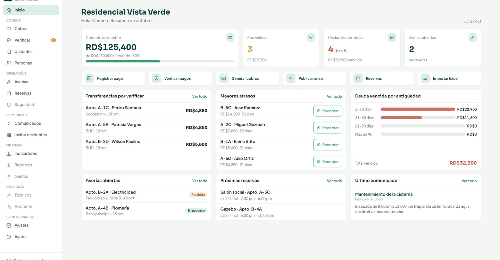Screen dimensions: 500x260
Task: Click the Registrar pago button
Action: click(x=113, y=78)
